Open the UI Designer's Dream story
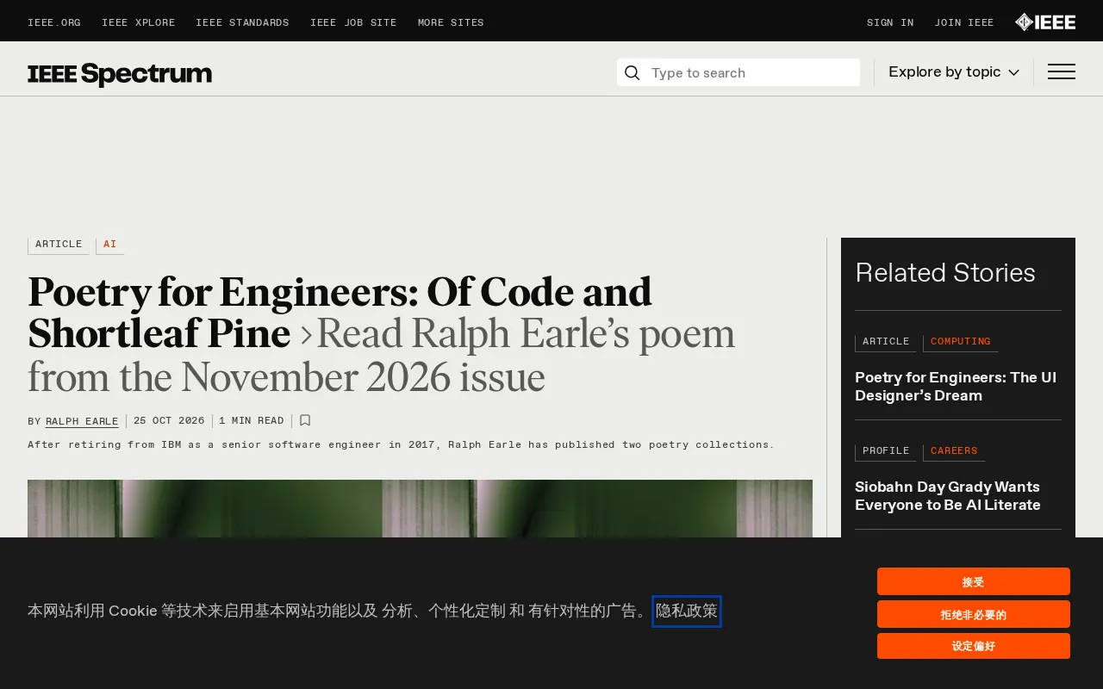 tap(956, 387)
